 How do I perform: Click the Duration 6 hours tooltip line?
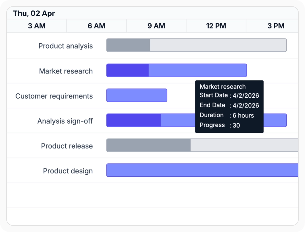[x=227, y=115]
